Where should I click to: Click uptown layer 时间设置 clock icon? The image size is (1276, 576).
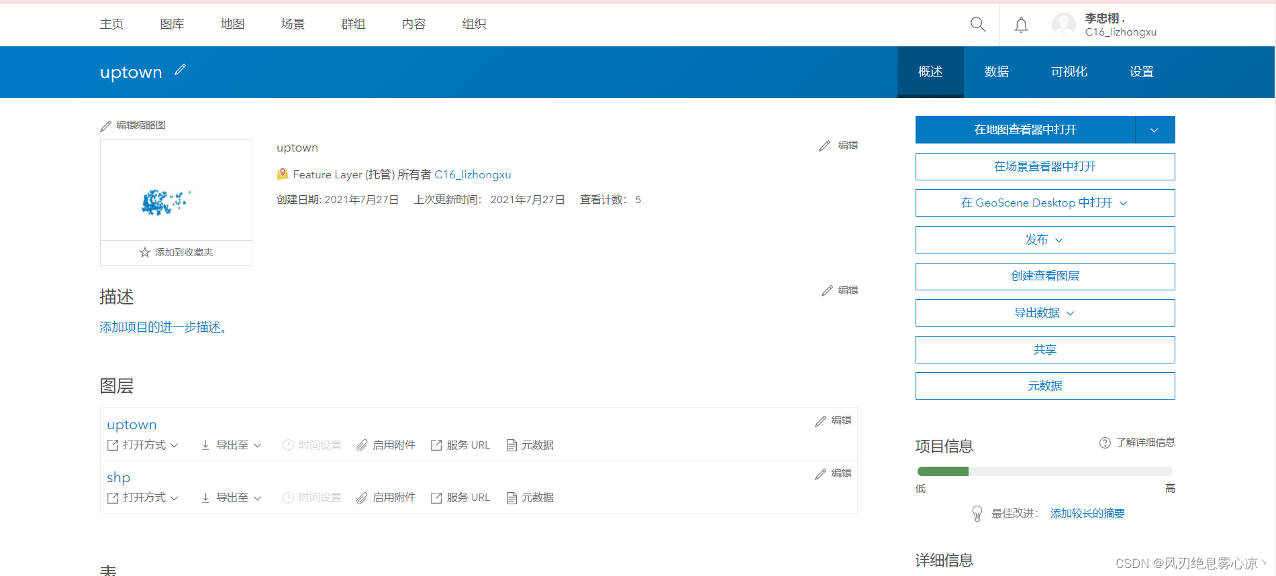288,445
